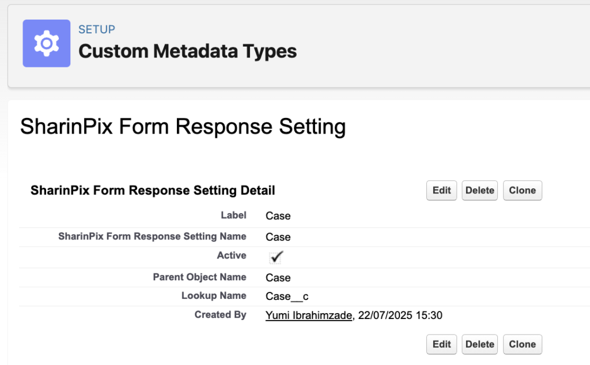The height and width of the screenshot is (365, 590).
Task: Click the Setup gear icon
Action: (46, 43)
